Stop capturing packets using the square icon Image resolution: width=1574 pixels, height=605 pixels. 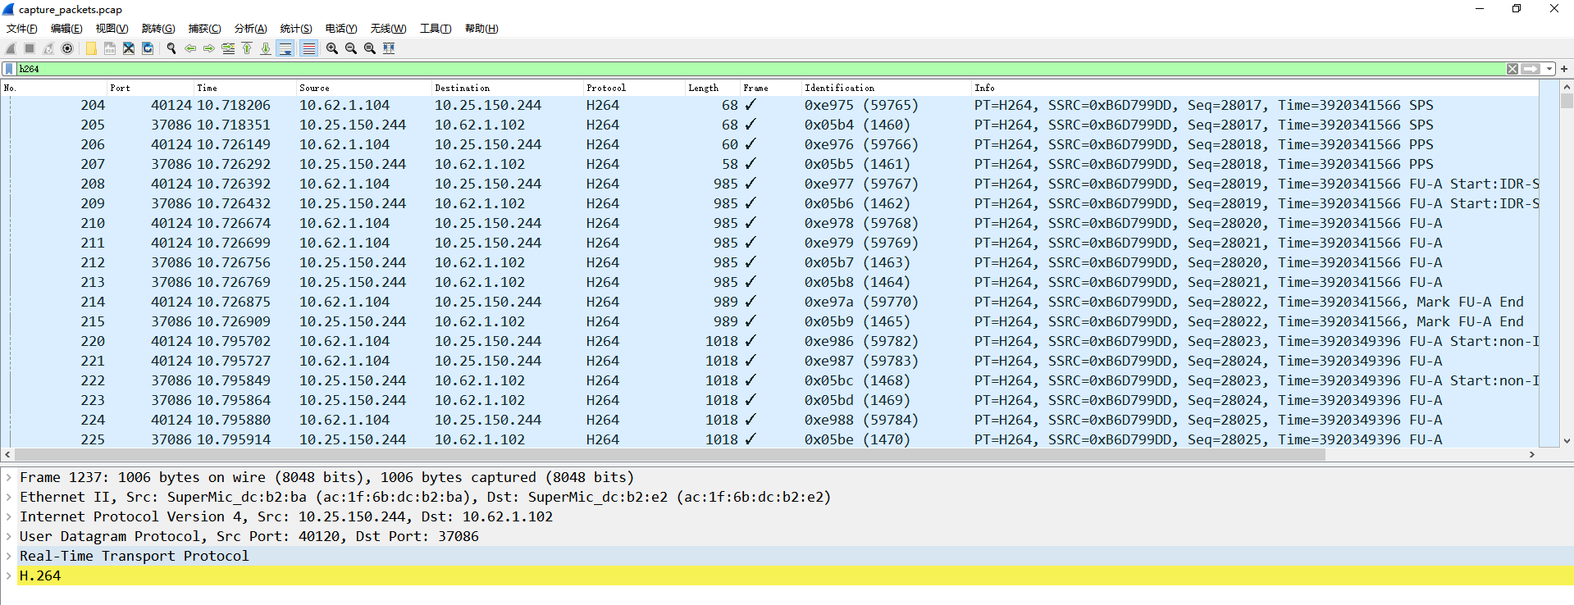[30, 48]
